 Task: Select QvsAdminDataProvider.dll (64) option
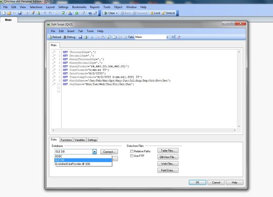coord(83,164)
